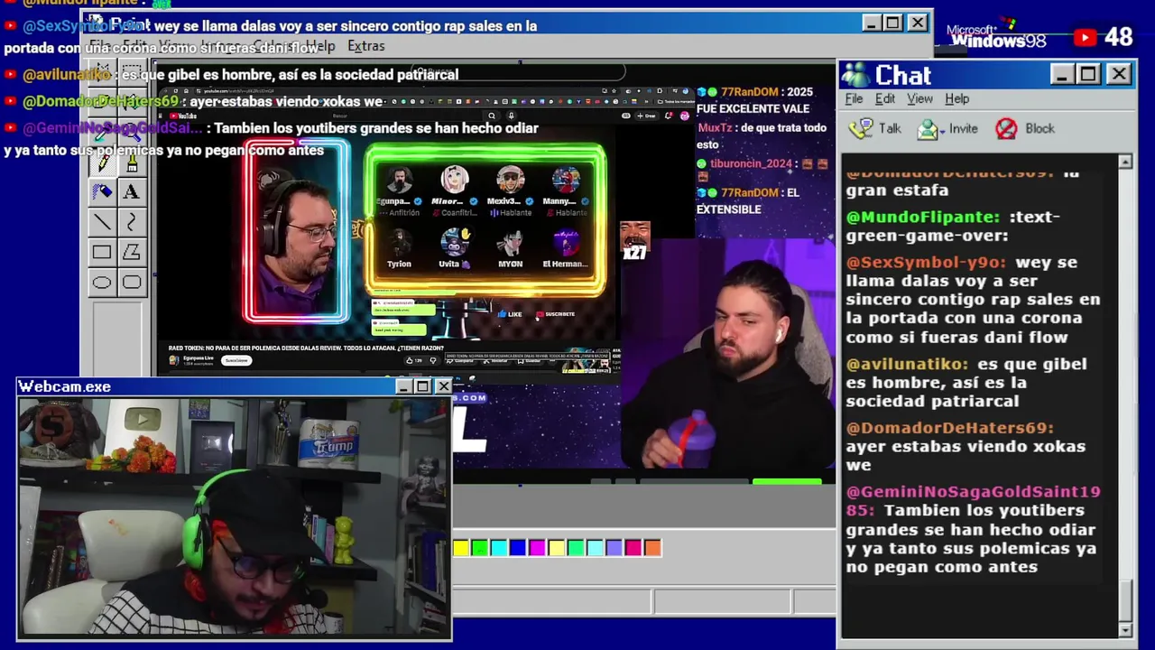1155x650 pixels.
Task: Click the @SexSymbol-y9o: username in Chat
Action: click(926, 263)
